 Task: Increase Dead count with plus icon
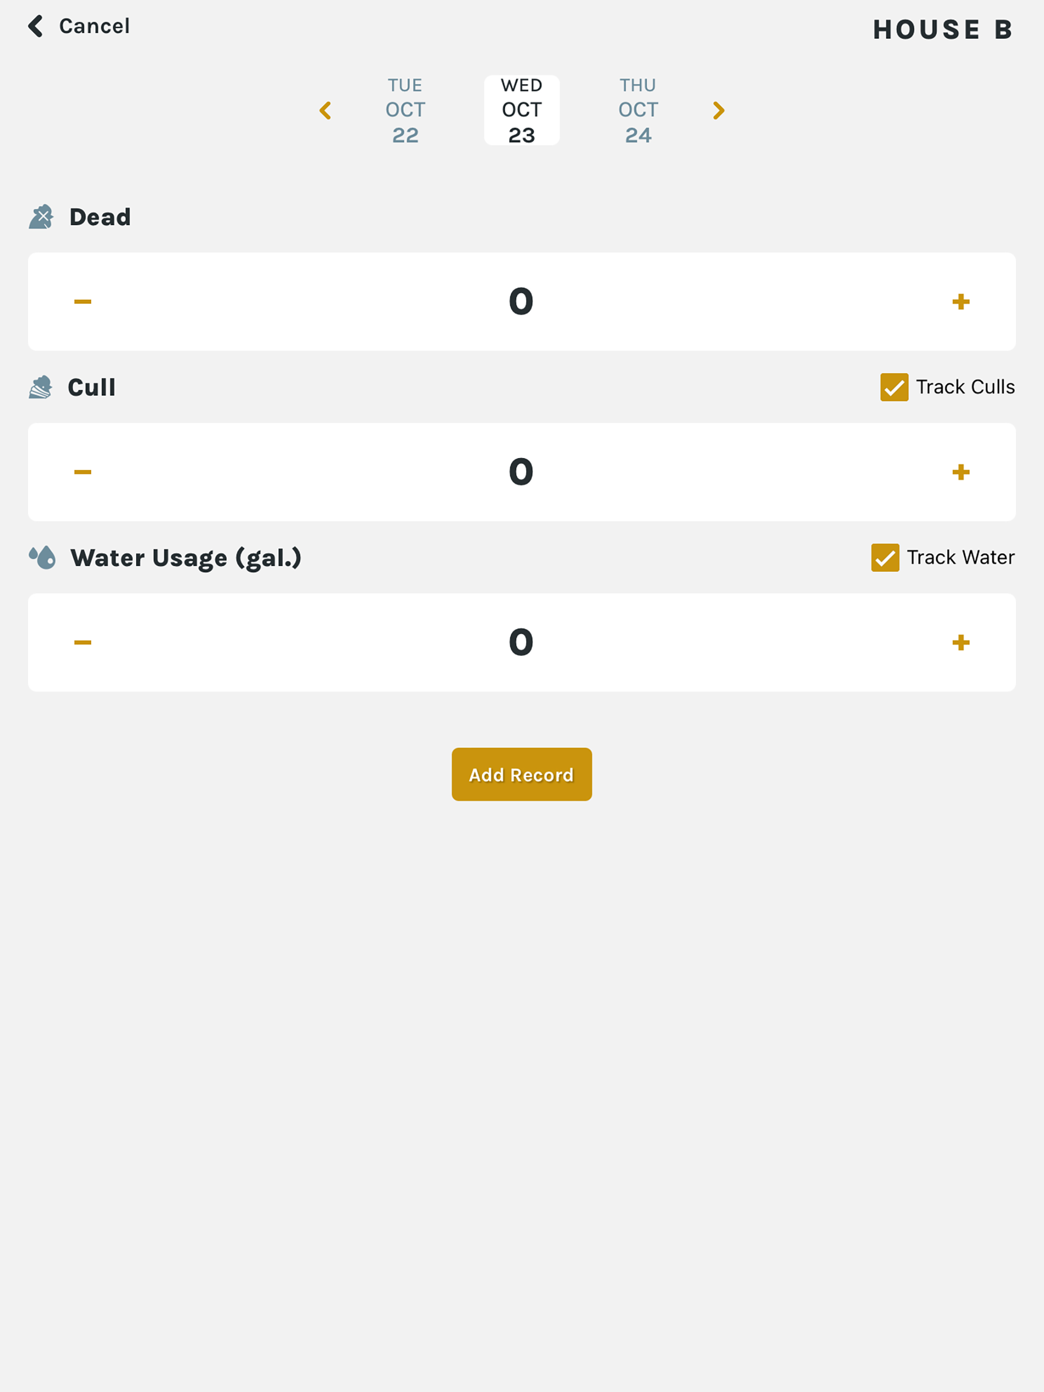pos(961,302)
